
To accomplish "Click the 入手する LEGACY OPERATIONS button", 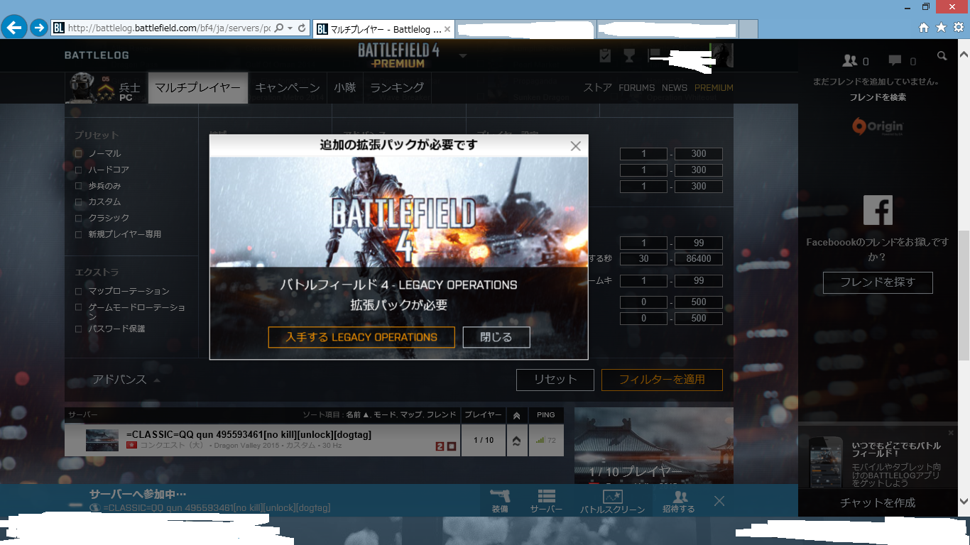I will point(361,337).
